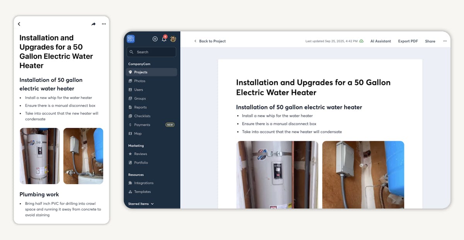
Task: Tap the 'Plumbing work' heading in mobile view
Action: click(39, 194)
